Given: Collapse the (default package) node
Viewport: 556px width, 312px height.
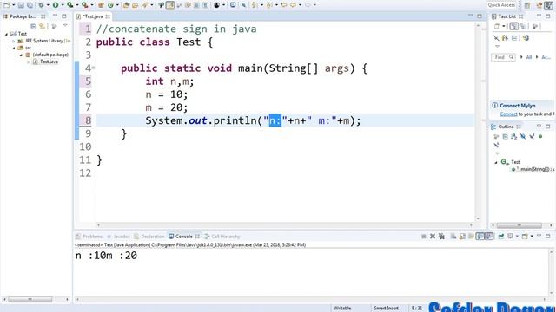Looking at the screenshot, I should (x=21, y=55).
